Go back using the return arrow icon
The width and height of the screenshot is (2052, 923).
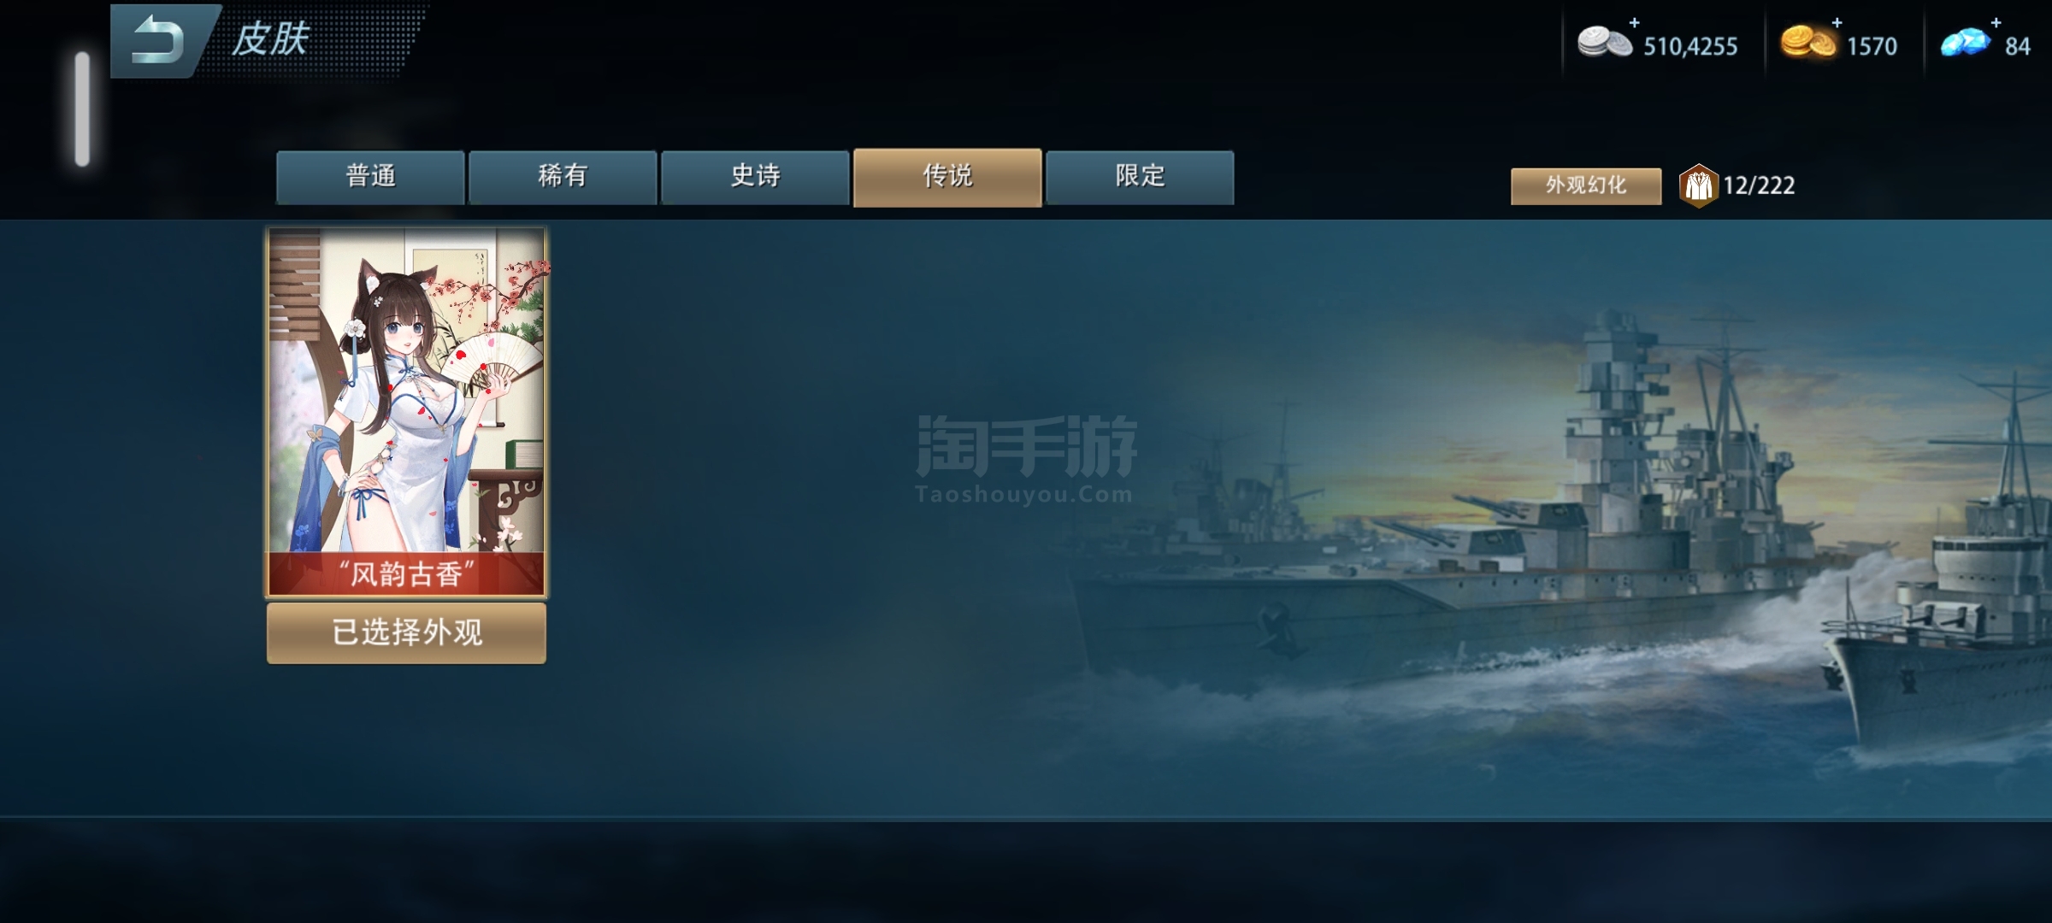[157, 40]
